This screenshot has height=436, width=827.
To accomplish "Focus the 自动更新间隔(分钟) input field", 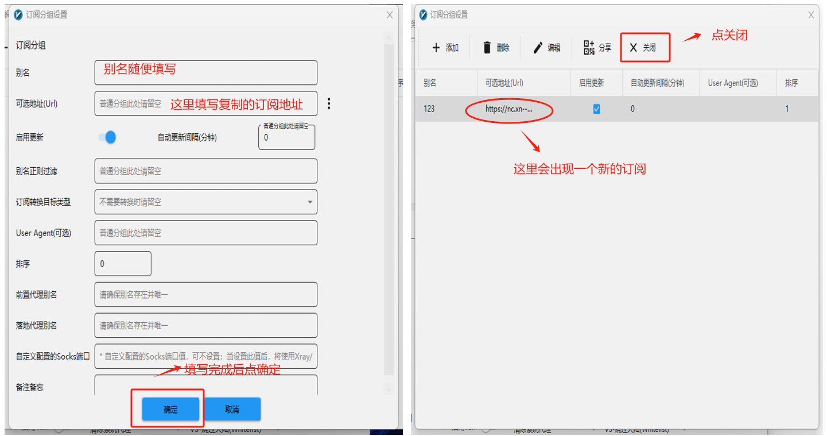I will click(286, 138).
